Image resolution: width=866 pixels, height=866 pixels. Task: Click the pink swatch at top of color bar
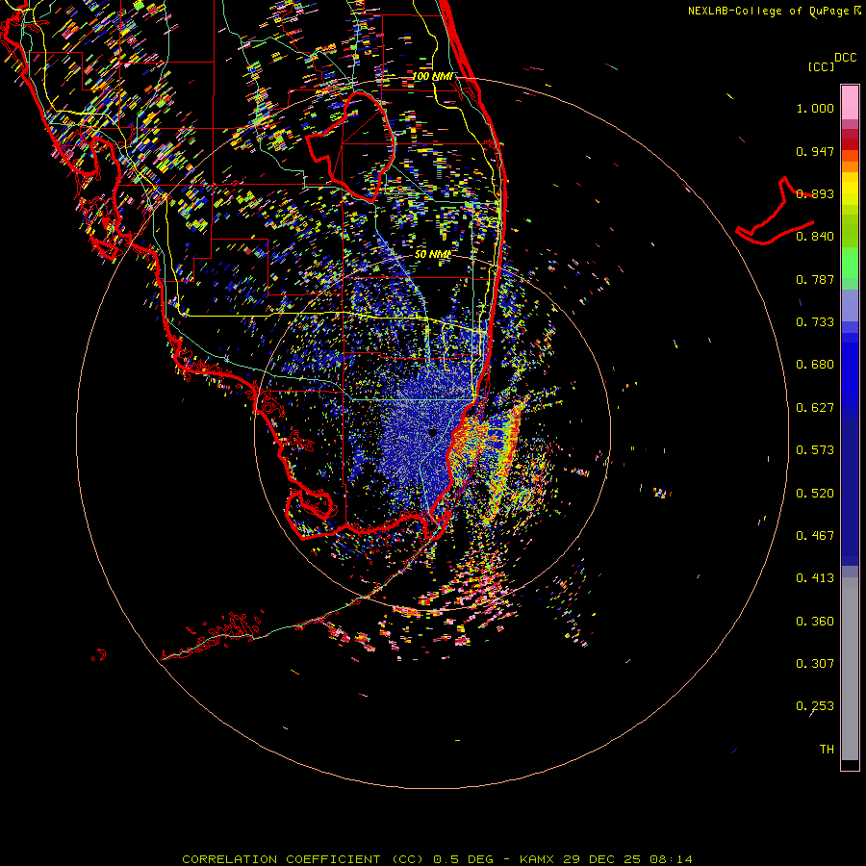[850, 102]
